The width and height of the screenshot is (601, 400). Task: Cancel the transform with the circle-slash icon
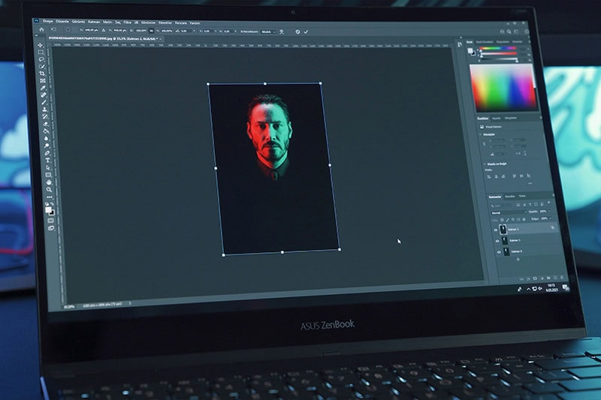[297, 32]
